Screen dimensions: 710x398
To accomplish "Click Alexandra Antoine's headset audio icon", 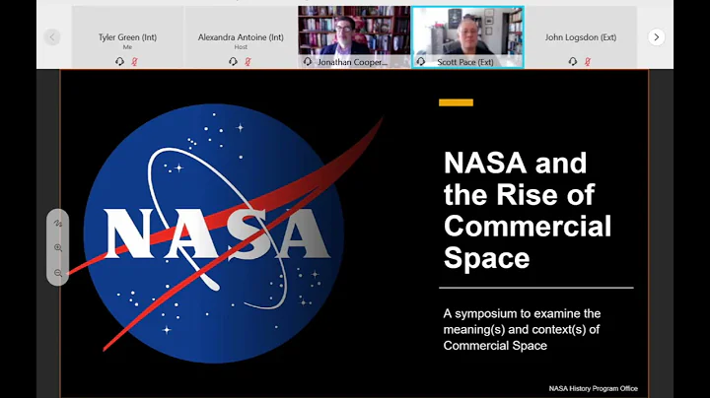I will coord(233,61).
